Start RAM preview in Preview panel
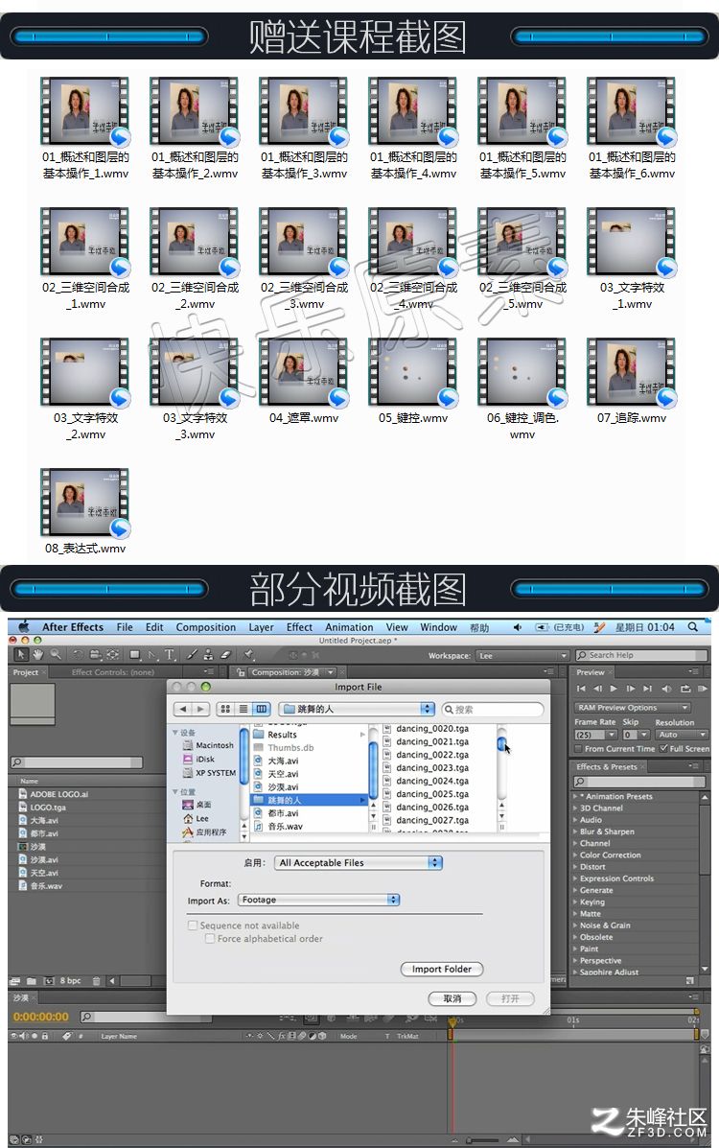This screenshot has height=1148, width=719. (702, 689)
